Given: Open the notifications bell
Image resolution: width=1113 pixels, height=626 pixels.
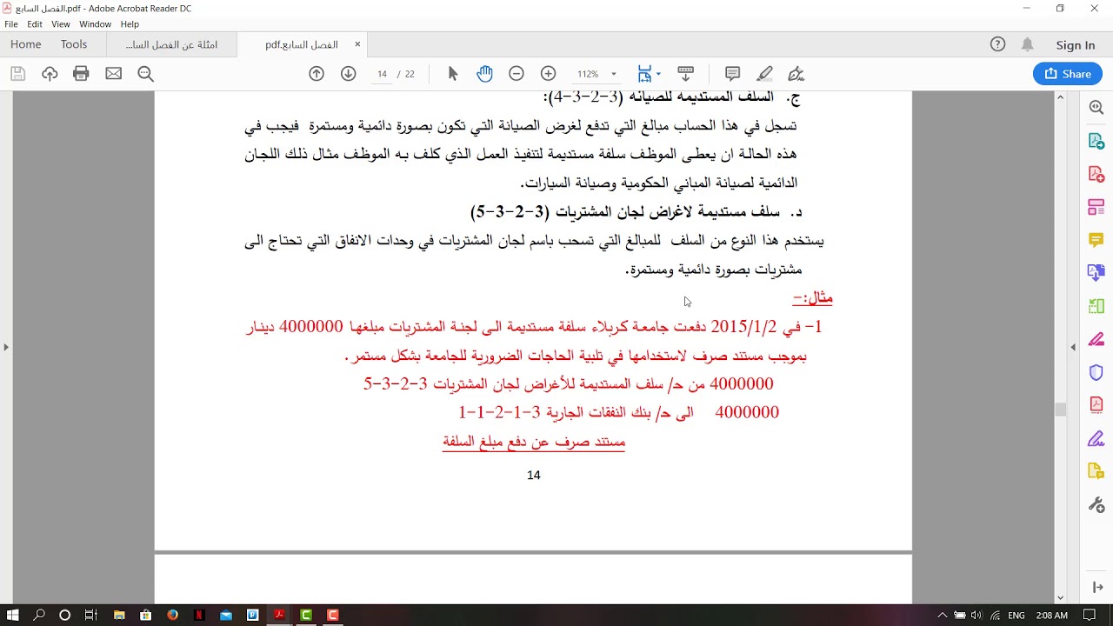Looking at the screenshot, I should [1028, 44].
